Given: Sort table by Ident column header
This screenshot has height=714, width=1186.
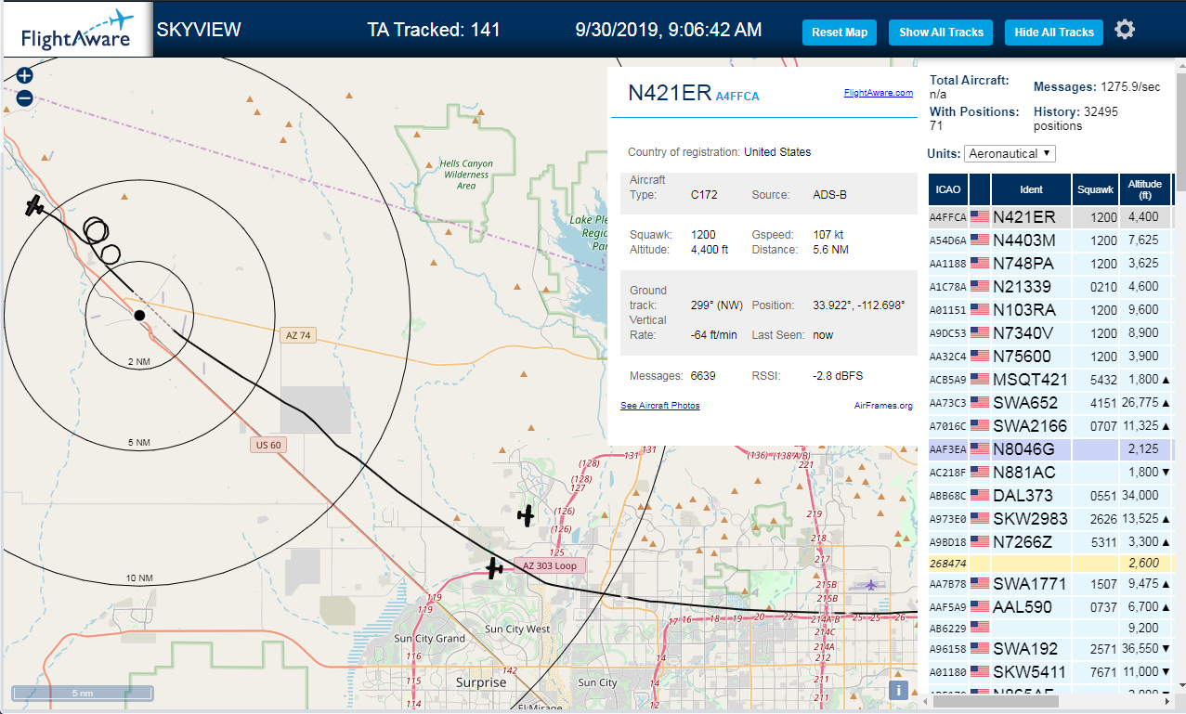Looking at the screenshot, I should [x=1031, y=189].
